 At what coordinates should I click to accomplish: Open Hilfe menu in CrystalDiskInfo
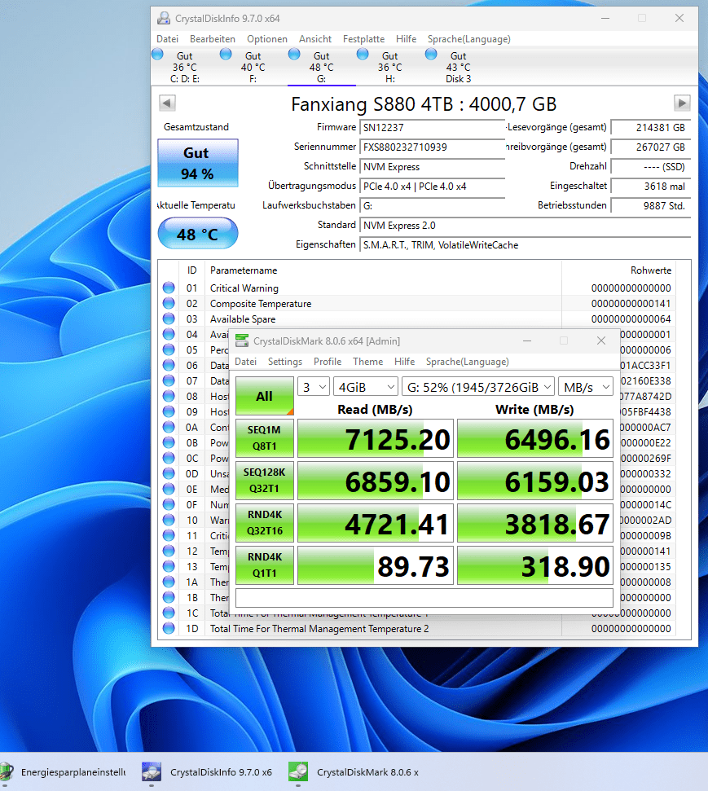click(x=407, y=39)
